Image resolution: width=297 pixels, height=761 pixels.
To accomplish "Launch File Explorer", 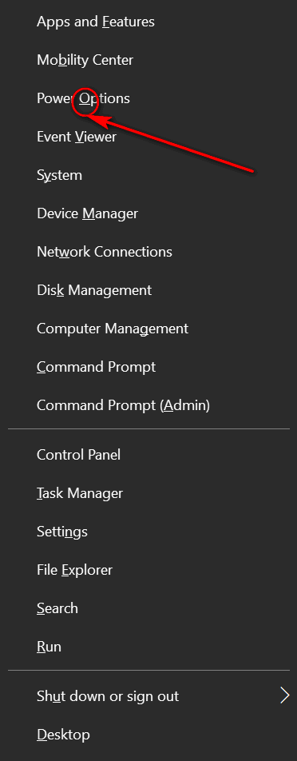I will [148, 570].
